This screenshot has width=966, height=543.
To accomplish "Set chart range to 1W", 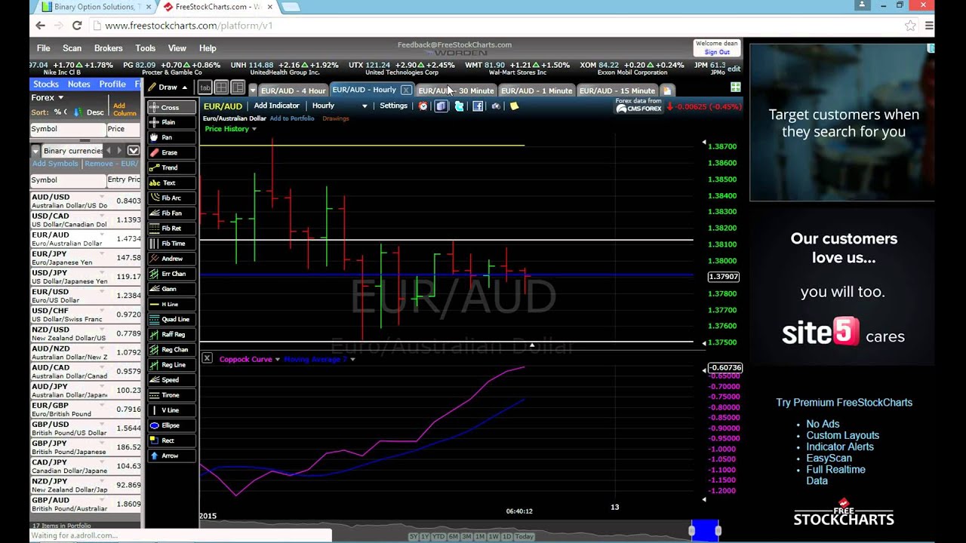I will (x=495, y=536).
